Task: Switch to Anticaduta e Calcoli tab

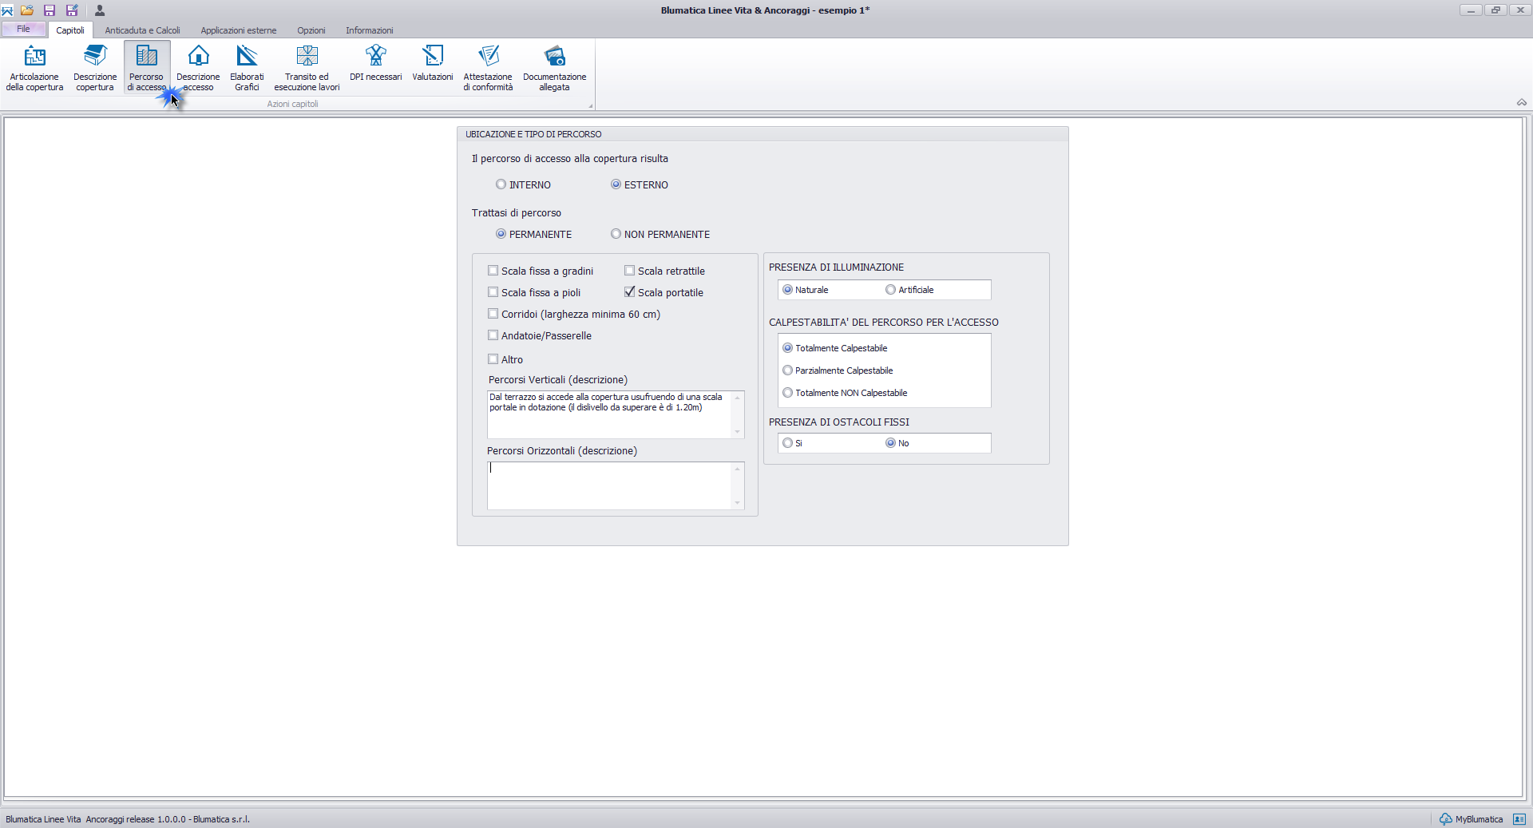Action: click(142, 30)
